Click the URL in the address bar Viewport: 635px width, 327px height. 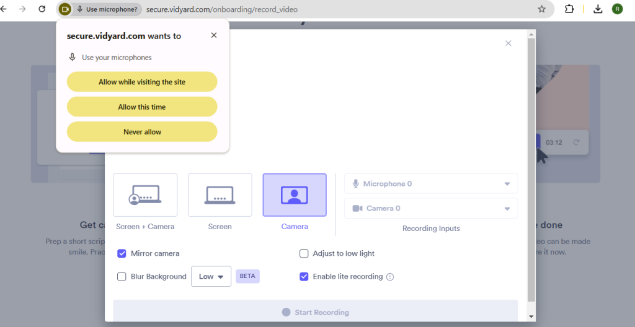coord(222,9)
